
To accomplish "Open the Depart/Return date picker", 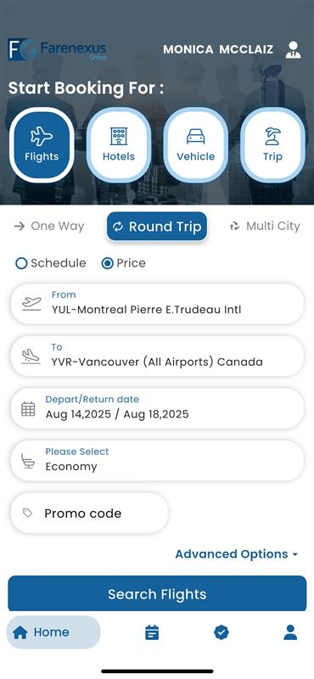I will pos(157,408).
